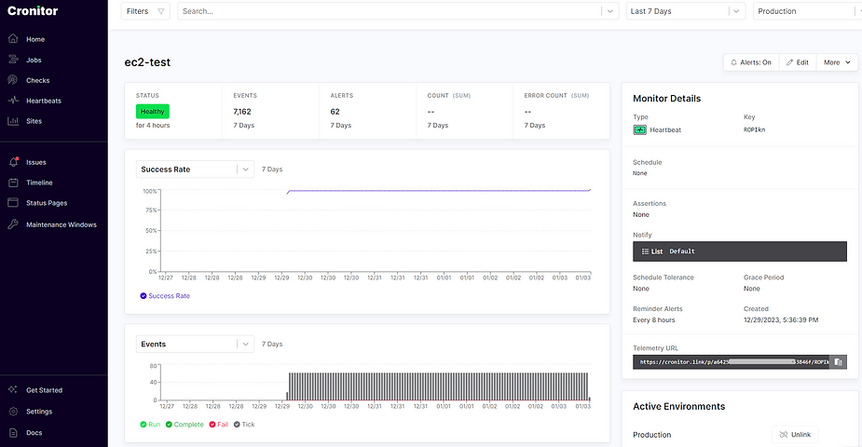Toggle the Run legend series
This screenshot has width=862, height=447.
[150, 425]
